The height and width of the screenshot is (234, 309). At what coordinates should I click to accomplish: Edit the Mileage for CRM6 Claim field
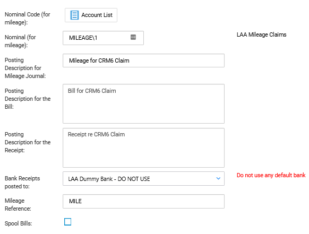[143, 60]
